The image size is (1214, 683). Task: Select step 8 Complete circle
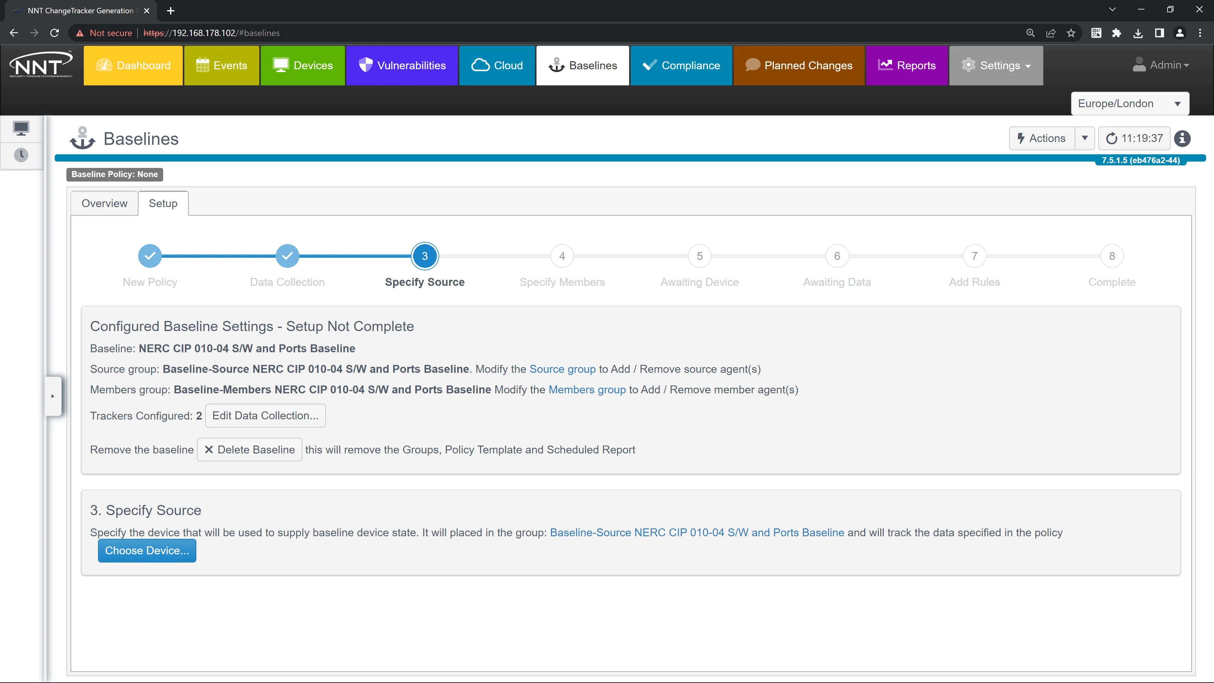[1112, 256]
